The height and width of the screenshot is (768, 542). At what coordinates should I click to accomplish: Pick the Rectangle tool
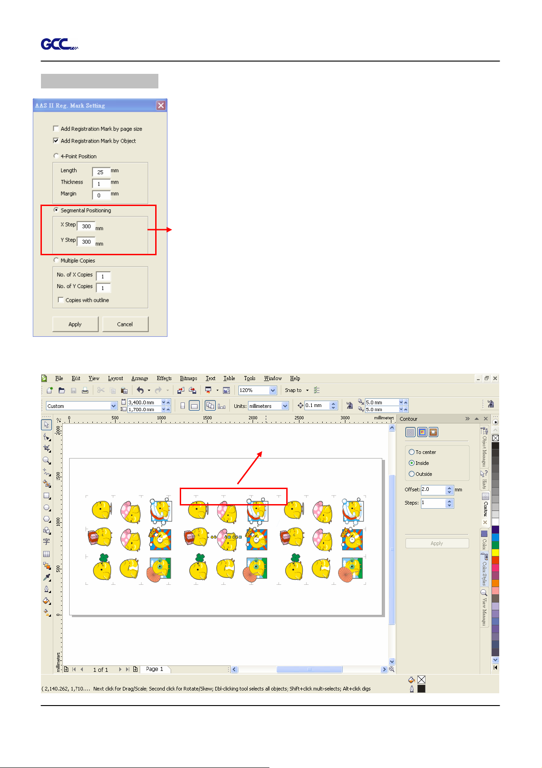point(46,495)
